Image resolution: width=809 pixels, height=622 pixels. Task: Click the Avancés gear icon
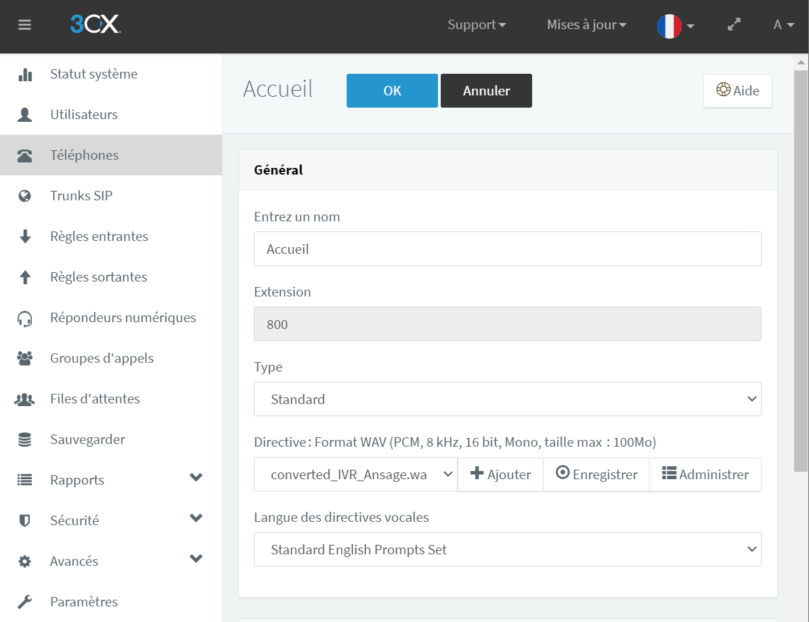click(x=25, y=561)
